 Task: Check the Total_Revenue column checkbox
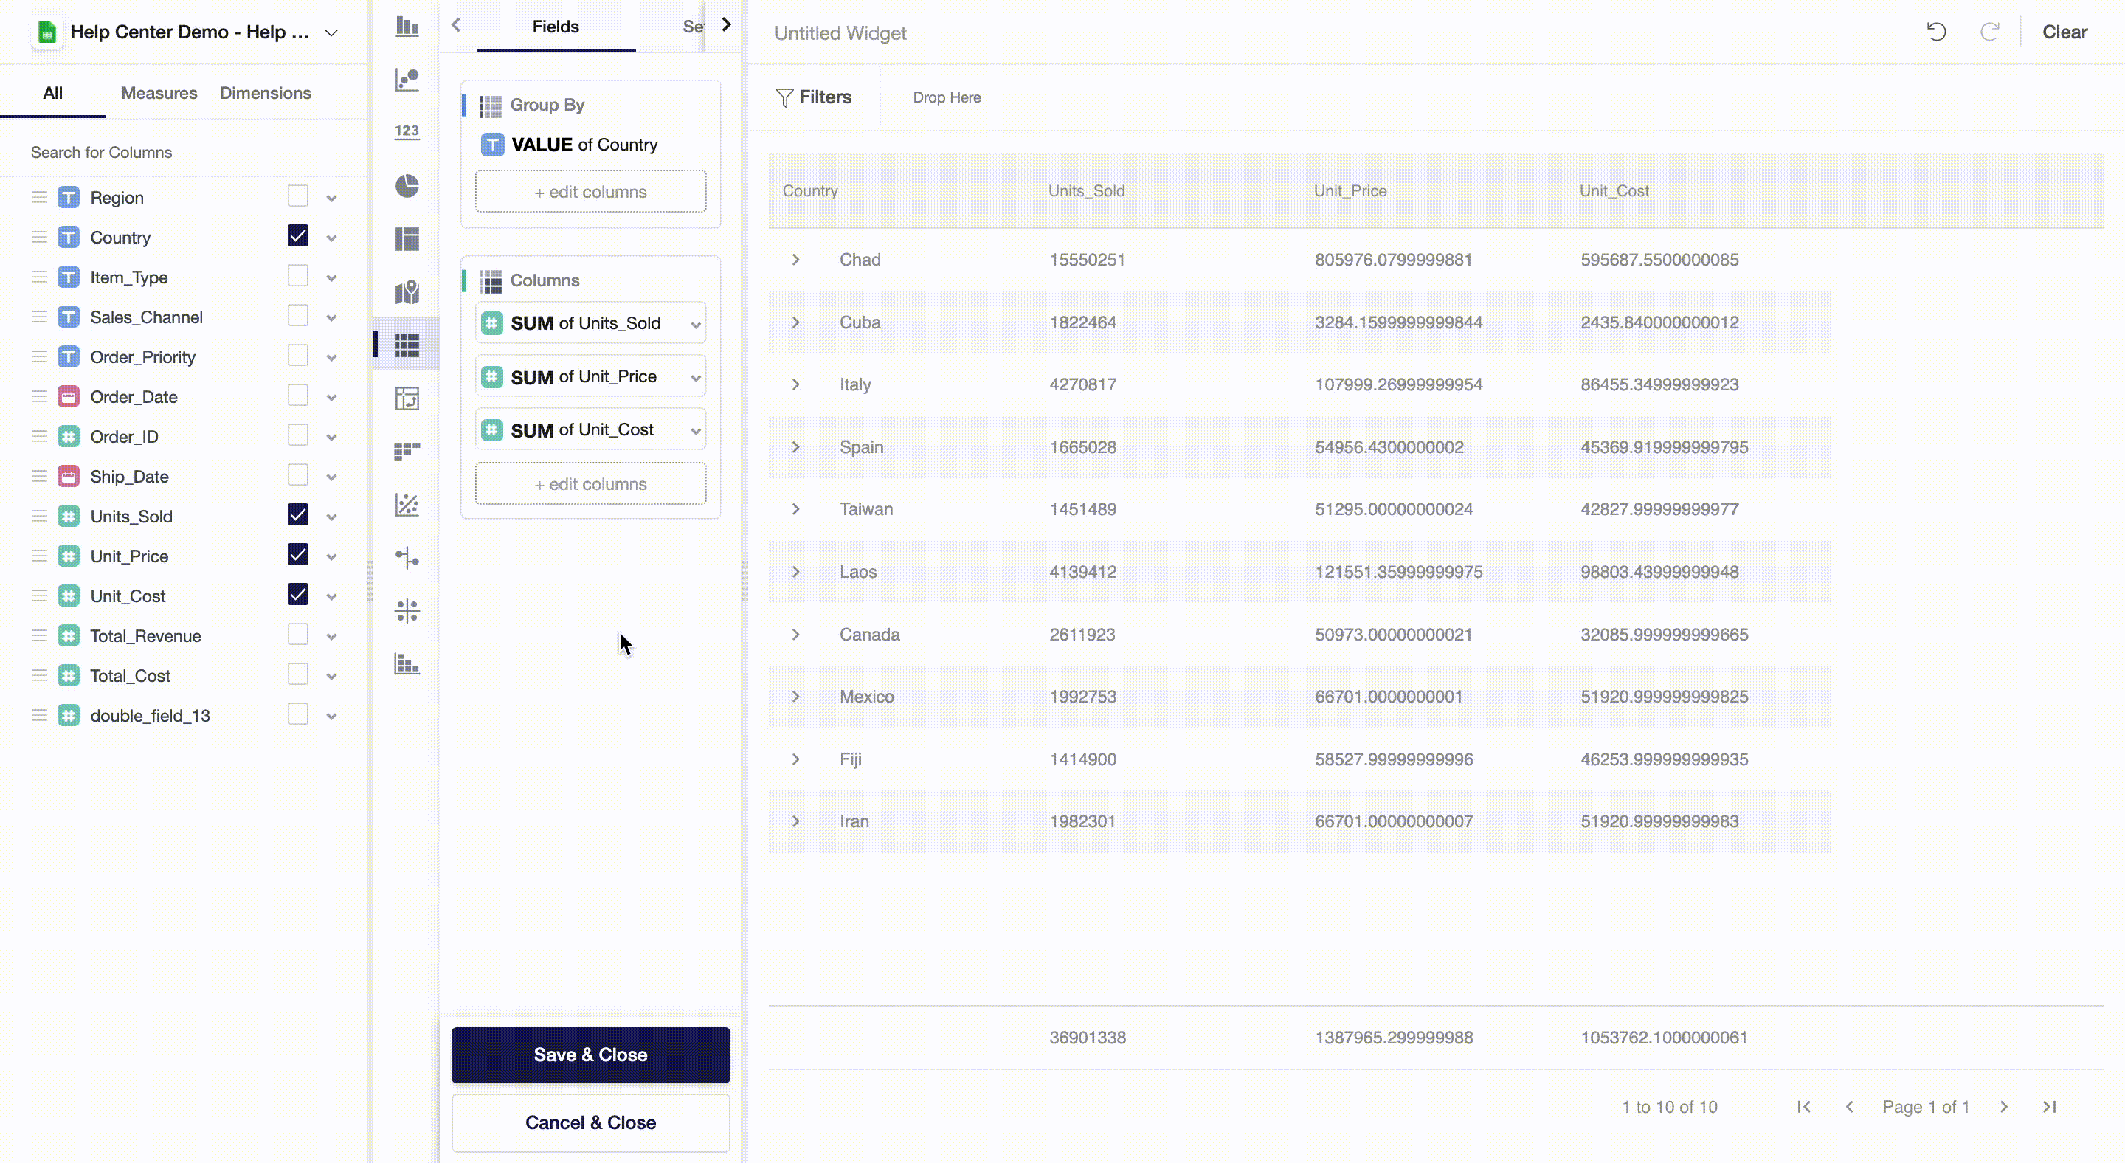tap(298, 635)
